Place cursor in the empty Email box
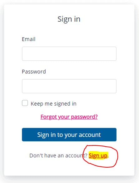This screenshot has height=183, width=139. coord(69,54)
